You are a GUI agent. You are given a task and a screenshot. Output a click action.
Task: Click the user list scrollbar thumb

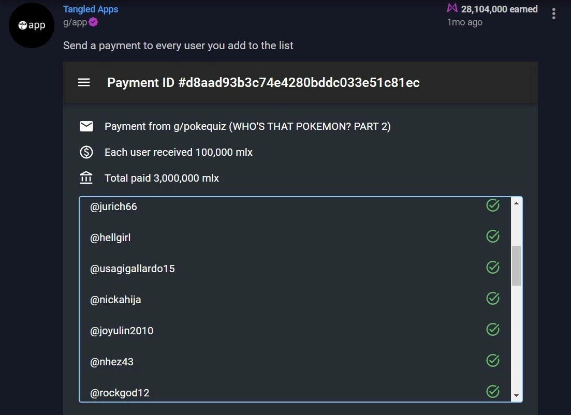[516, 266]
